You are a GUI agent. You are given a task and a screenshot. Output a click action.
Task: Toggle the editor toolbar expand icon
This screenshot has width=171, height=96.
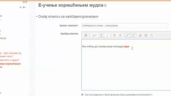click(86, 35)
